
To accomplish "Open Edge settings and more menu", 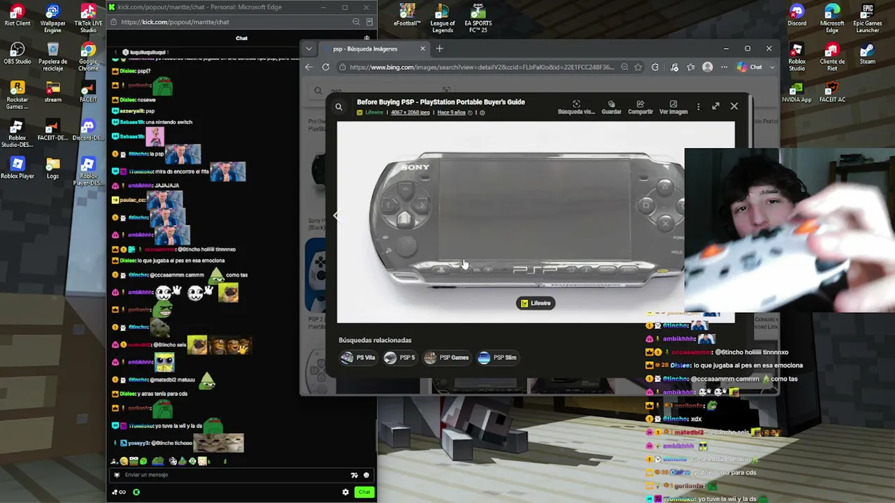I will tap(724, 67).
